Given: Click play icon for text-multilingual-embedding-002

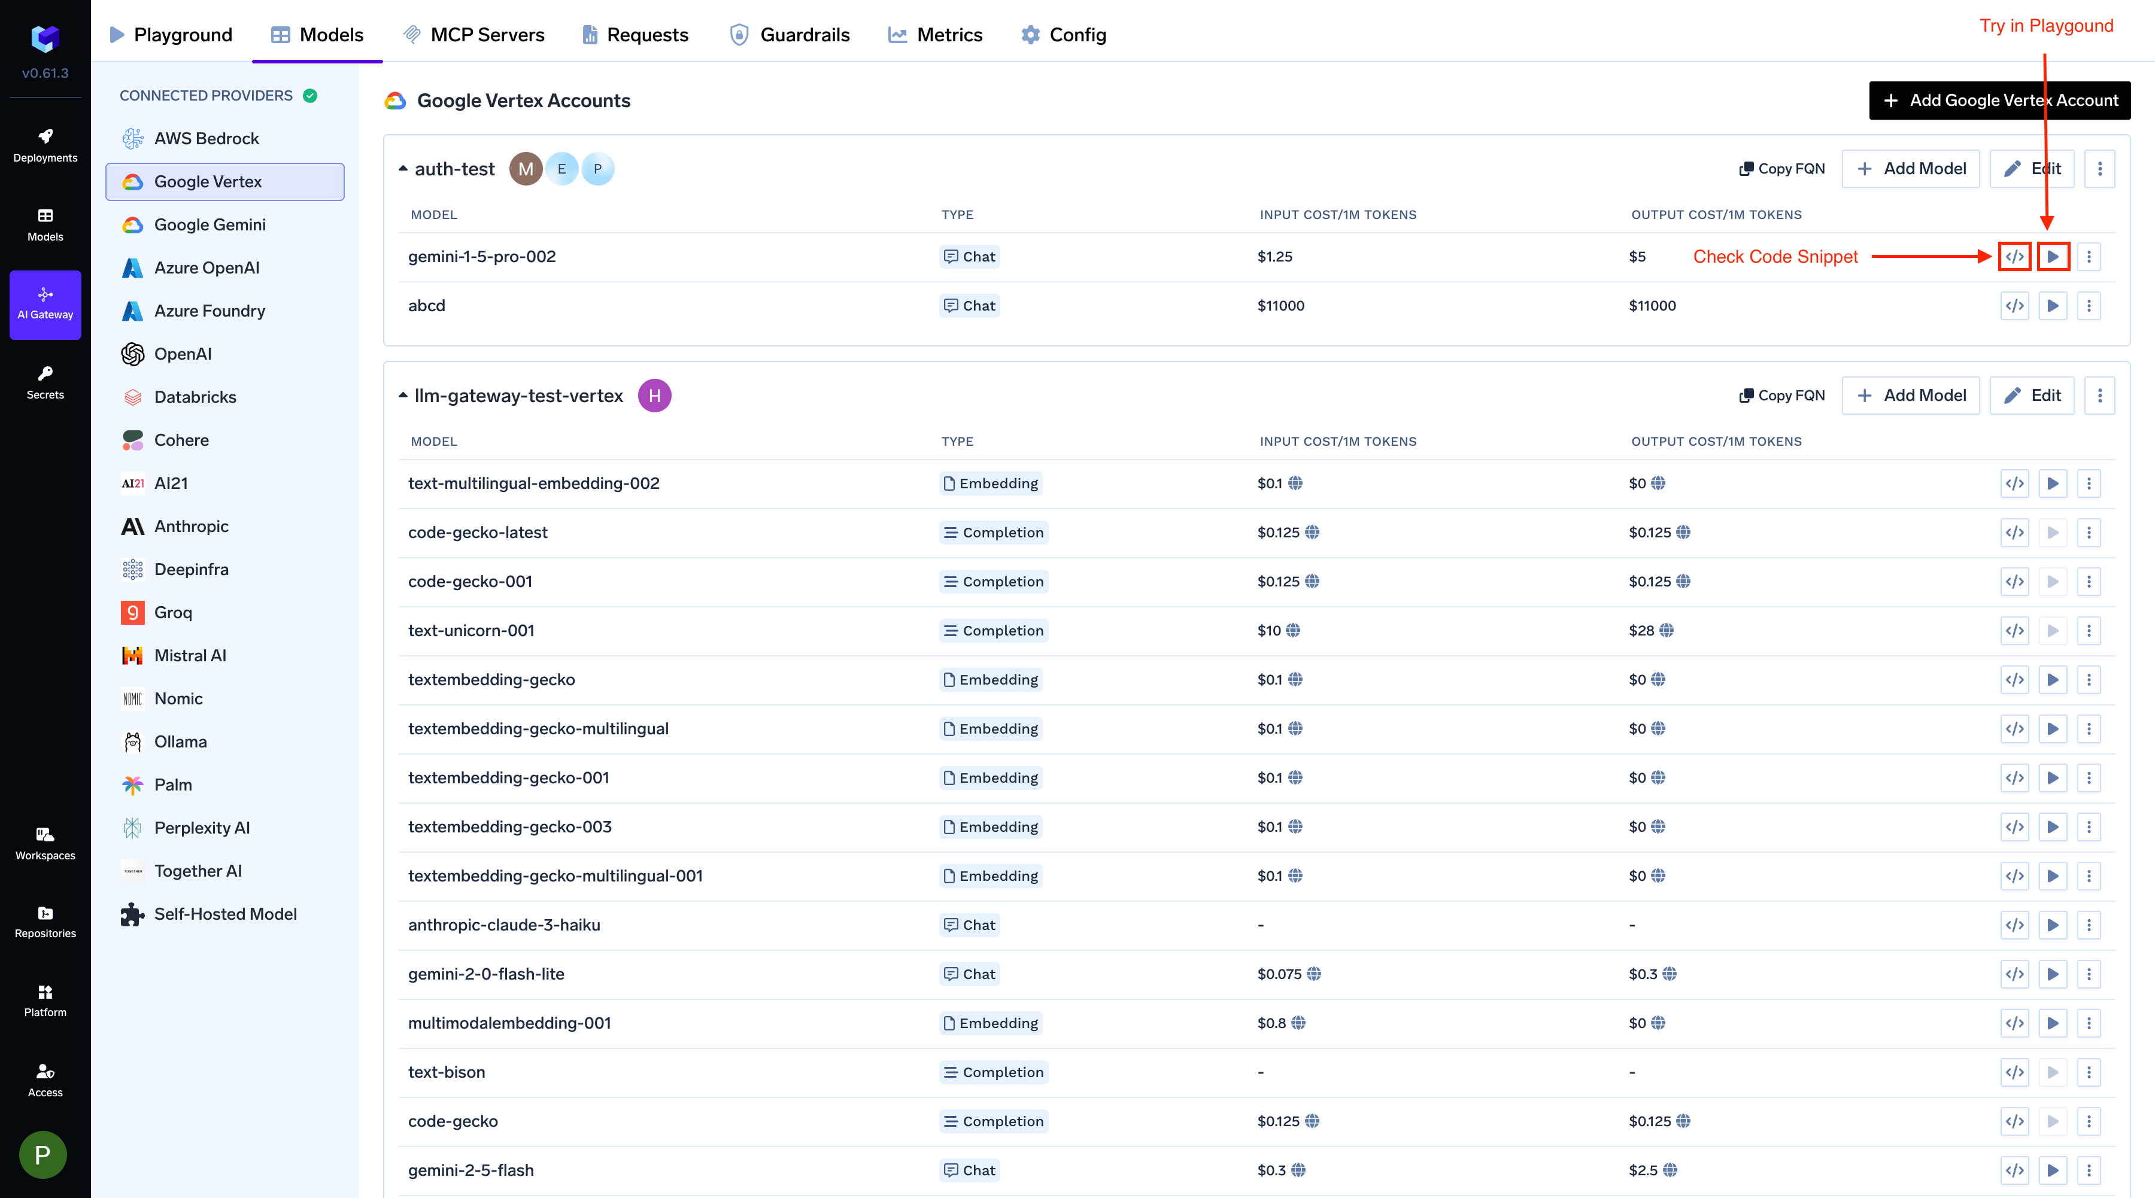Looking at the screenshot, I should point(2052,484).
